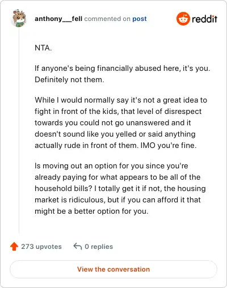Click the reply arrow icon

pyautogui.click(x=78, y=246)
